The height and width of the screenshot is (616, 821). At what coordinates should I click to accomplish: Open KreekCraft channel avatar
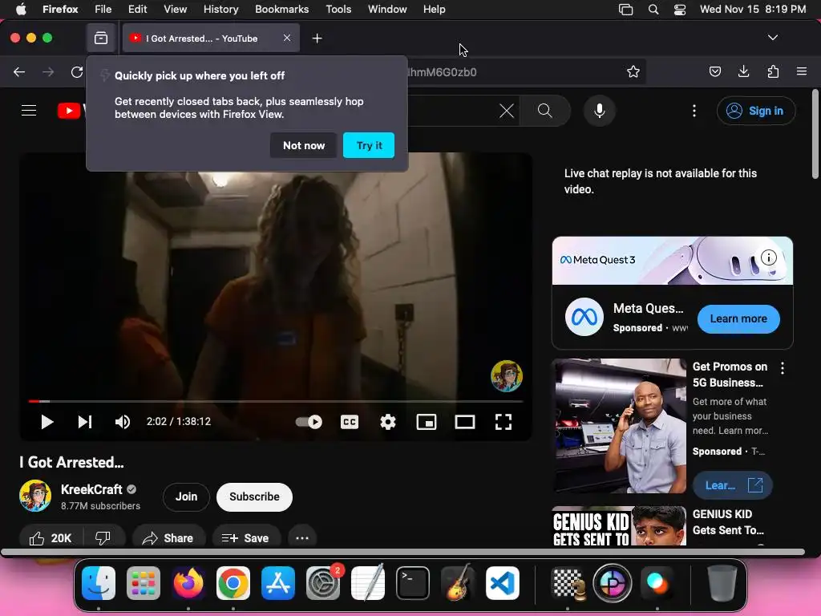[35, 496]
